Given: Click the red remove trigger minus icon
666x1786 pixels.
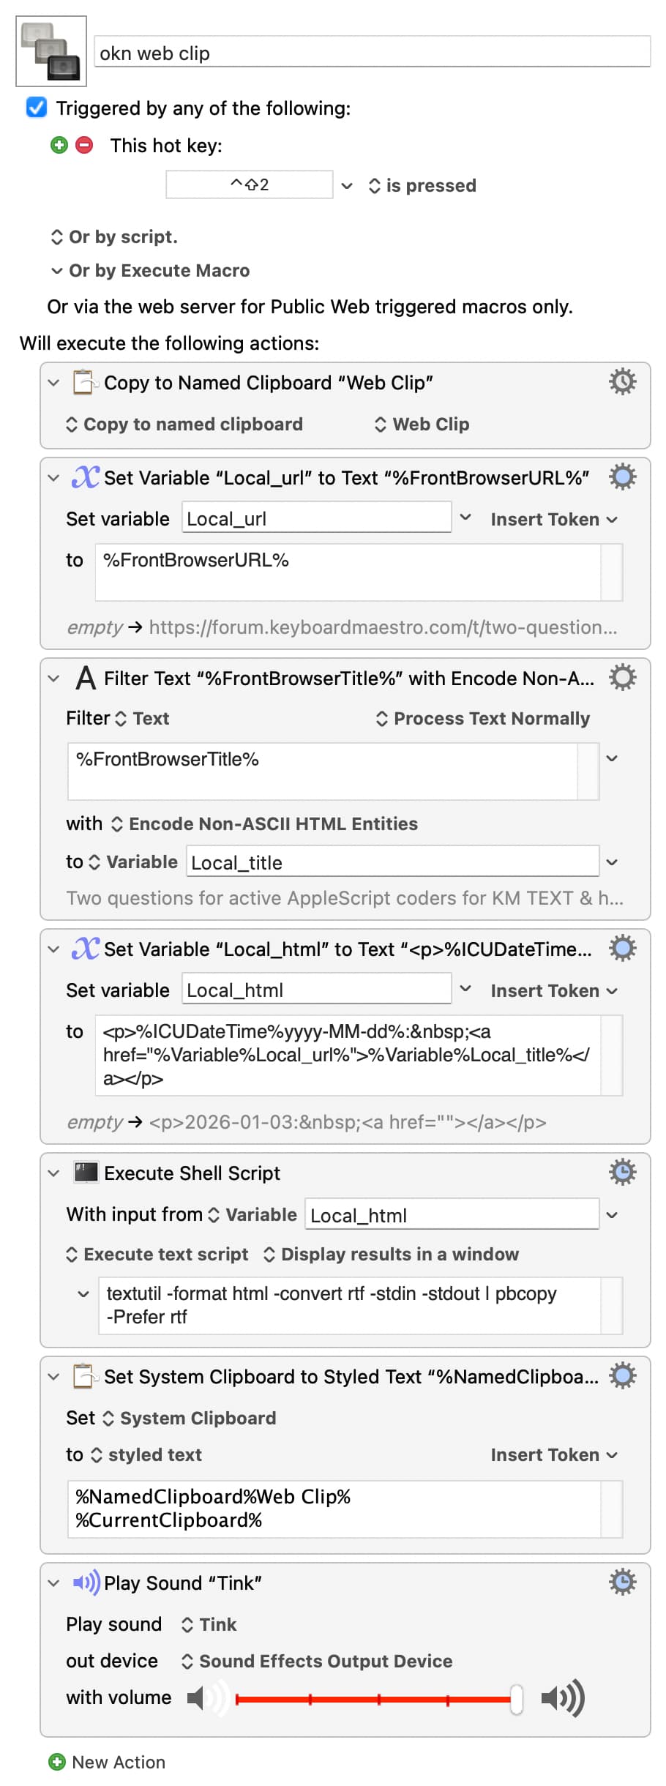Looking at the screenshot, I should pyautogui.click(x=85, y=145).
